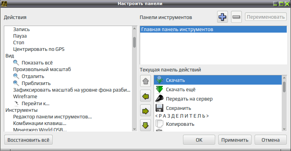Click the Восстановить всё button

(x=28, y=140)
